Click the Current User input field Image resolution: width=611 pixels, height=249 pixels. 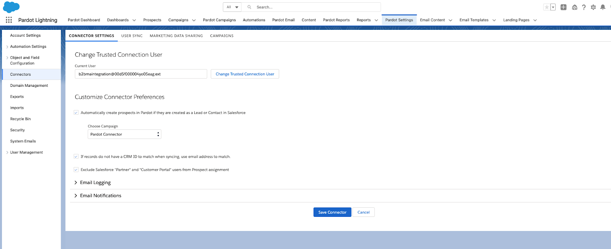(x=141, y=74)
